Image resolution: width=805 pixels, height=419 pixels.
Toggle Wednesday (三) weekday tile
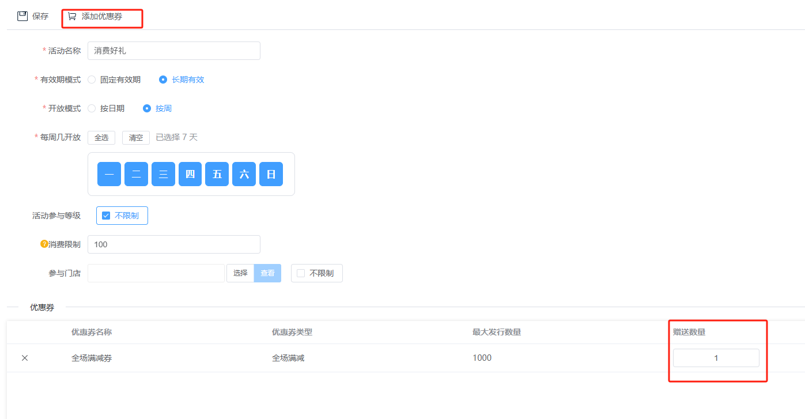click(163, 174)
